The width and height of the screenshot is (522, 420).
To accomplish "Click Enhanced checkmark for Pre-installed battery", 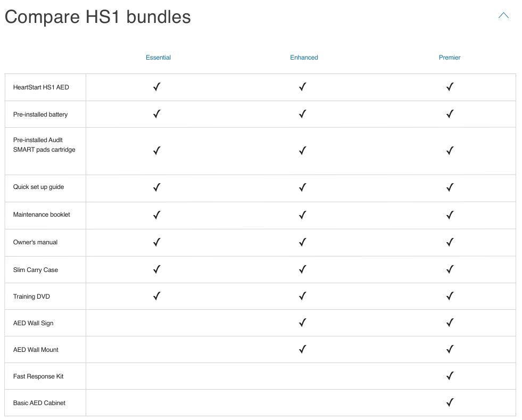I will 303,114.
